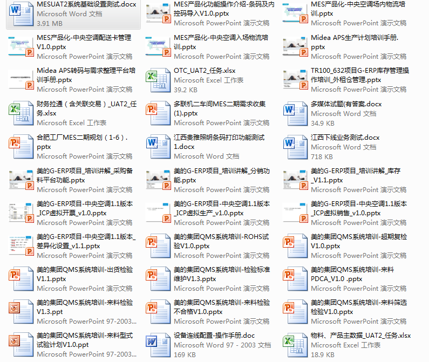
Task: Click Word icon of 多媒体试题(有答案.docx
Action: click(295, 113)
